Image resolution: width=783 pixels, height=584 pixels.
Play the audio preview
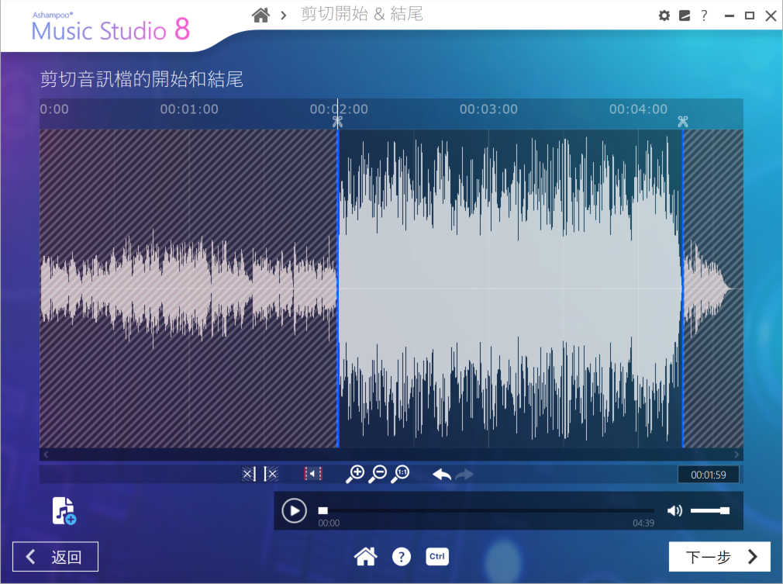[294, 511]
